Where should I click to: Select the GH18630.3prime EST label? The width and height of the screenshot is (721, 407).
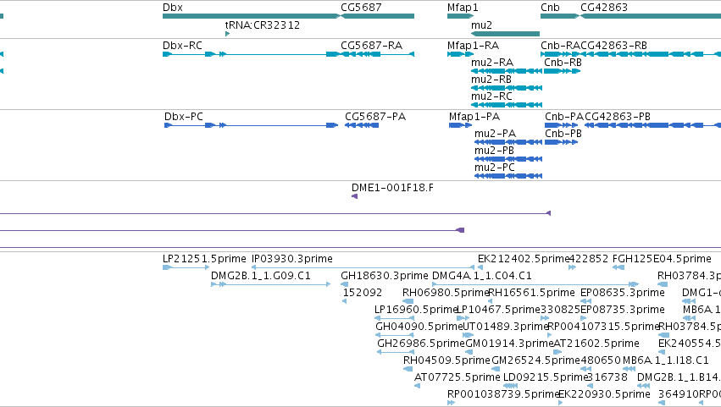385,276
